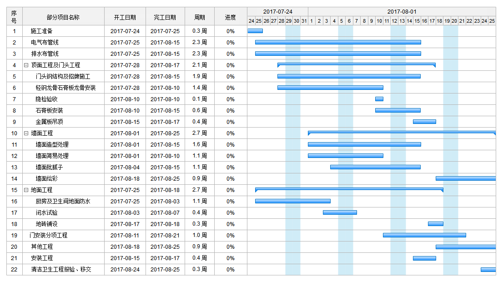Select the 厨房及卫生间地面防水 Gantt bar
The image size is (503, 281).
(x=293, y=201)
